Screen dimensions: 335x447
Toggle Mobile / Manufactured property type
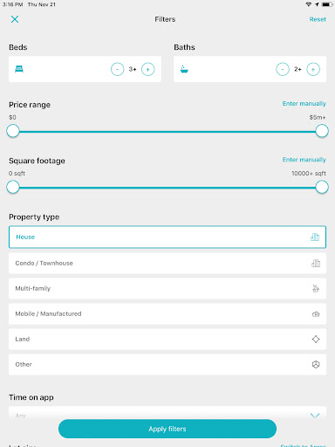(167, 313)
